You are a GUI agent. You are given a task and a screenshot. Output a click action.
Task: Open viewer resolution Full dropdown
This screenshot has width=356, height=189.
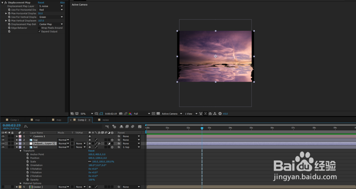142,114
